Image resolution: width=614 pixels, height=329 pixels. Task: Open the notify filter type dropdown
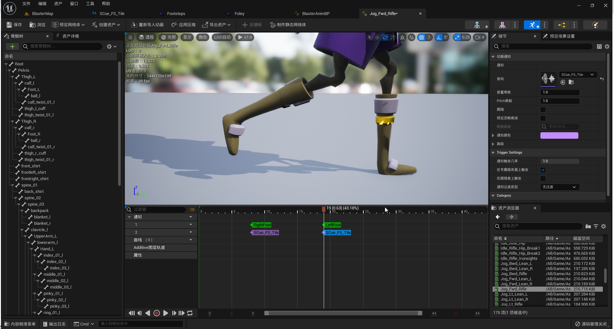(x=560, y=187)
